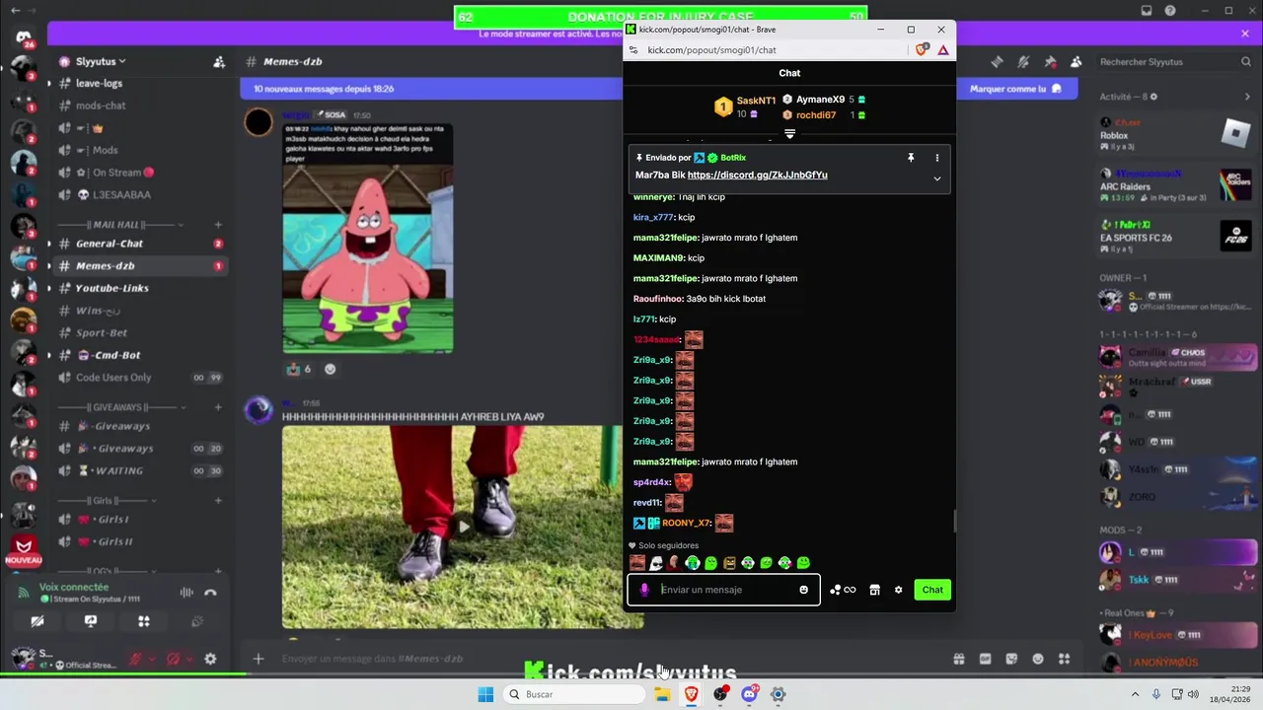Click the plus attach button in message bar
Screen dimensions: 1263x710
[259, 659]
